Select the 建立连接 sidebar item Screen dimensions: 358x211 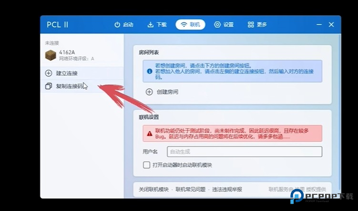(x=82, y=73)
